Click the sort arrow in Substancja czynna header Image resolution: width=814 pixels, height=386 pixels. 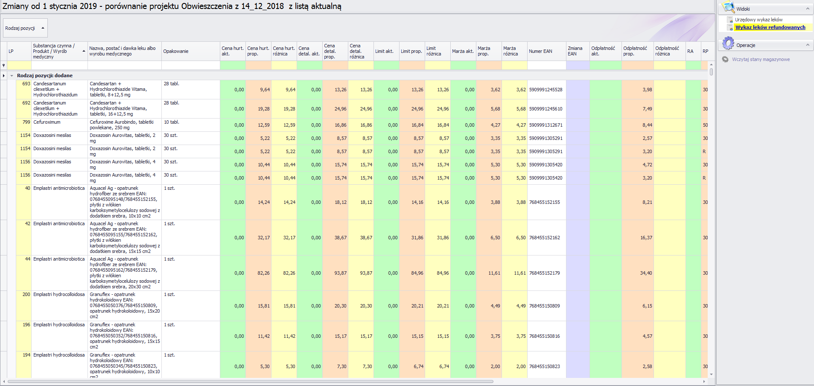coord(84,51)
